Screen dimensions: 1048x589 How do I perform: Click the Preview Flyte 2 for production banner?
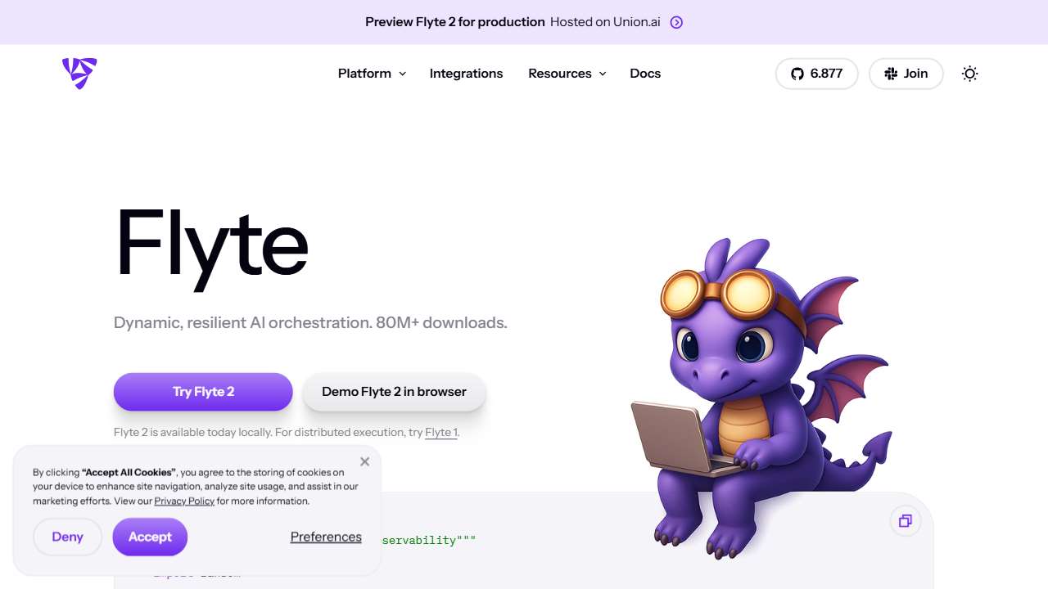(524, 22)
